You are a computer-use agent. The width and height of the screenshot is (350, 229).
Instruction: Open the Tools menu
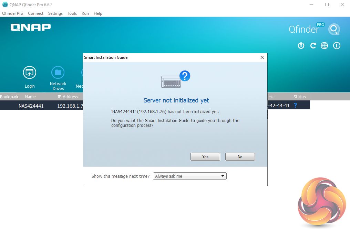72,13
